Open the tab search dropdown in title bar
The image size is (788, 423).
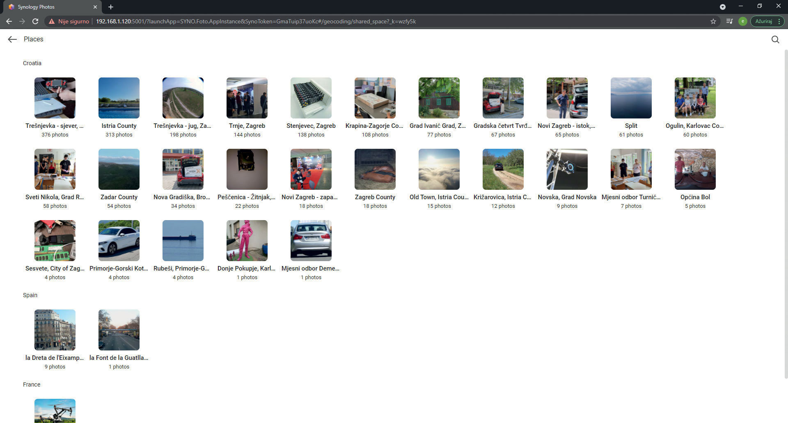[x=723, y=7]
